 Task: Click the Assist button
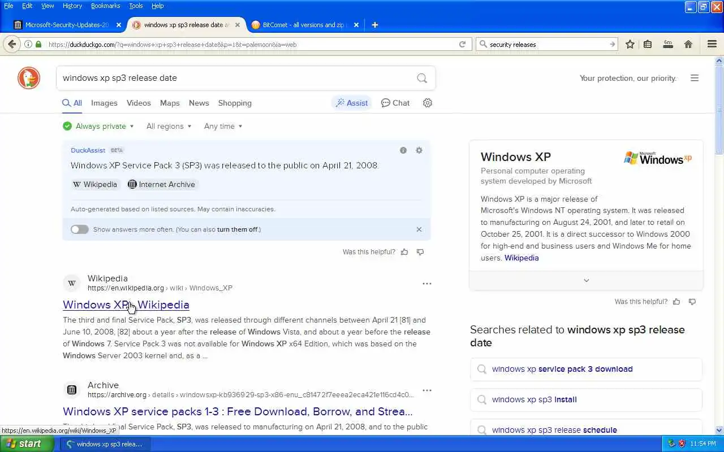(352, 103)
